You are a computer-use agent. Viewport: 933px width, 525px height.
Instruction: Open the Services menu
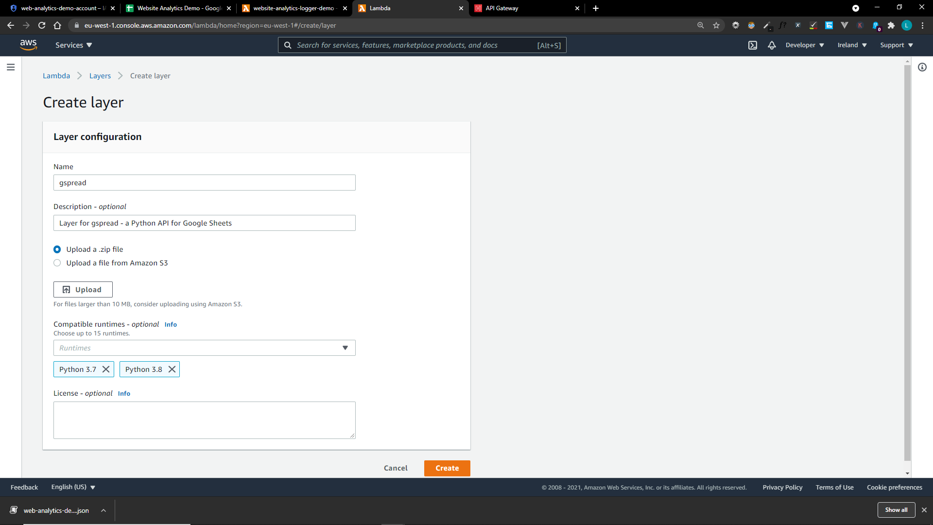click(x=72, y=45)
